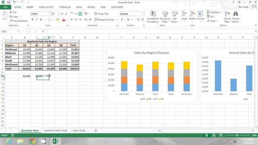Switch to the FORMULAS tab
This screenshot has height=145, width=258.
pos(65,7)
